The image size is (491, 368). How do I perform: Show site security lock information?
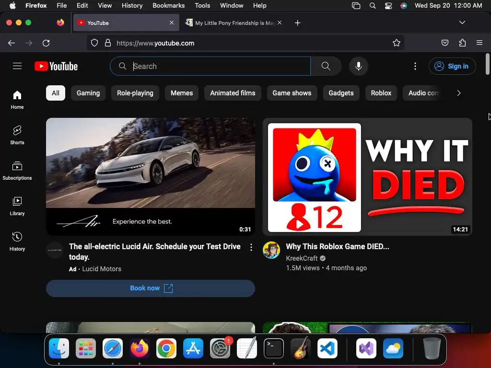coord(108,43)
